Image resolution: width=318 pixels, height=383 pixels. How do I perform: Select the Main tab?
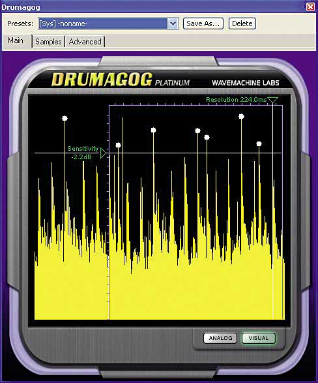click(x=16, y=40)
